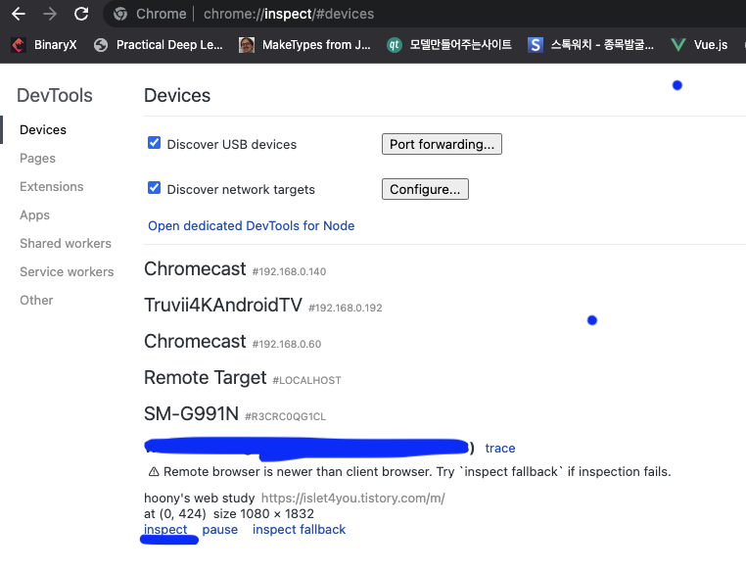Click the Port forwarding... button

coord(442,144)
